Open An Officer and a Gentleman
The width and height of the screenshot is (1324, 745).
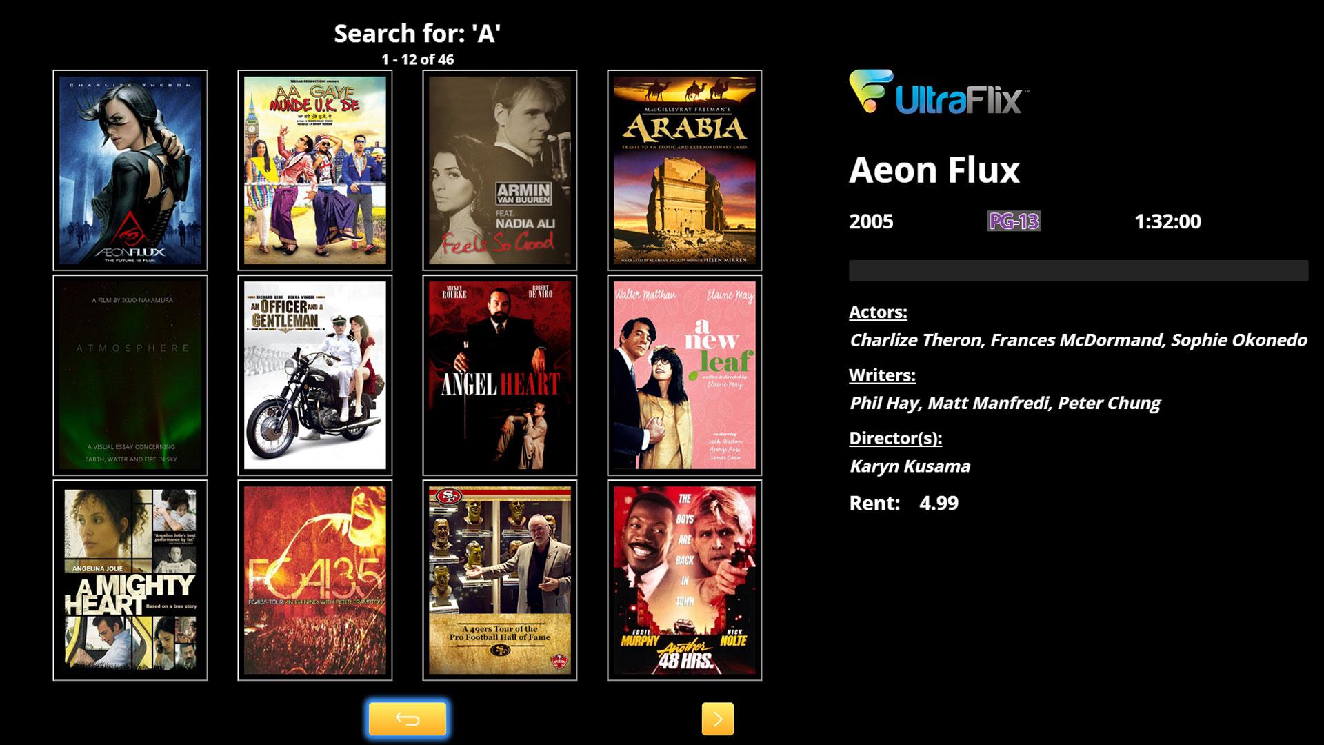click(x=315, y=375)
